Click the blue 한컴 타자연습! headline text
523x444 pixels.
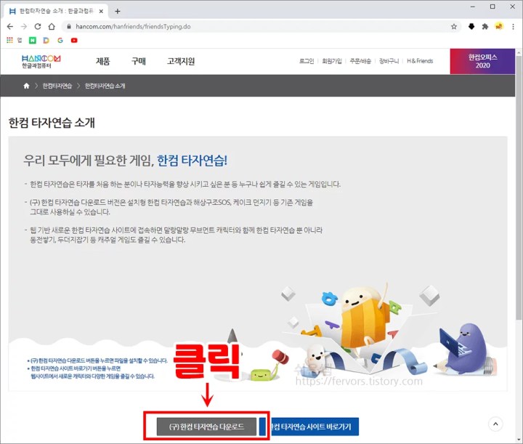(192, 161)
